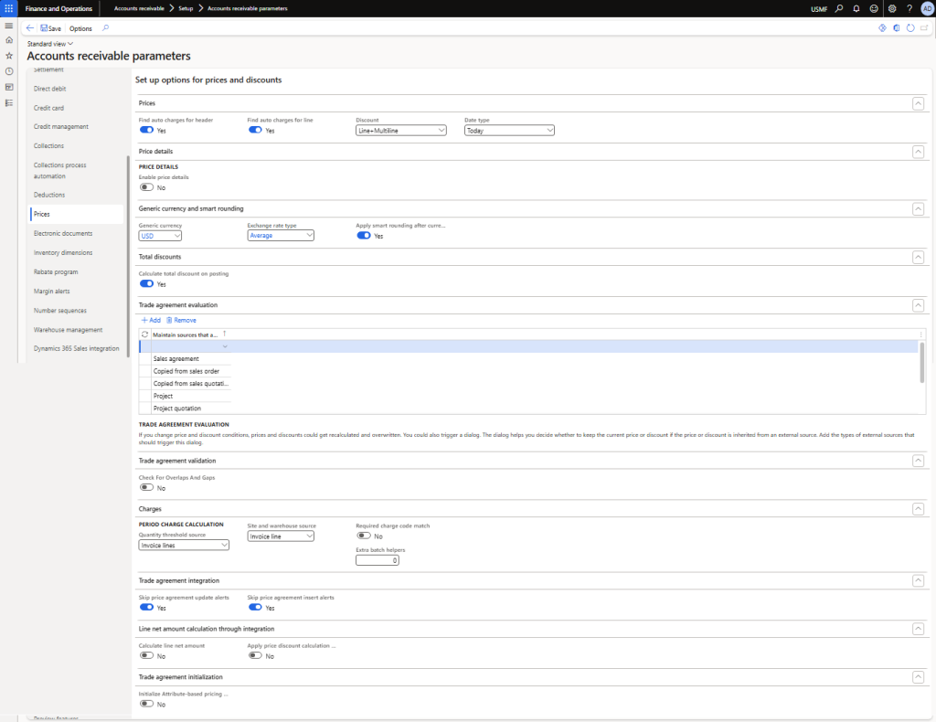
Task: Open the Options menu
Action: tap(80, 28)
